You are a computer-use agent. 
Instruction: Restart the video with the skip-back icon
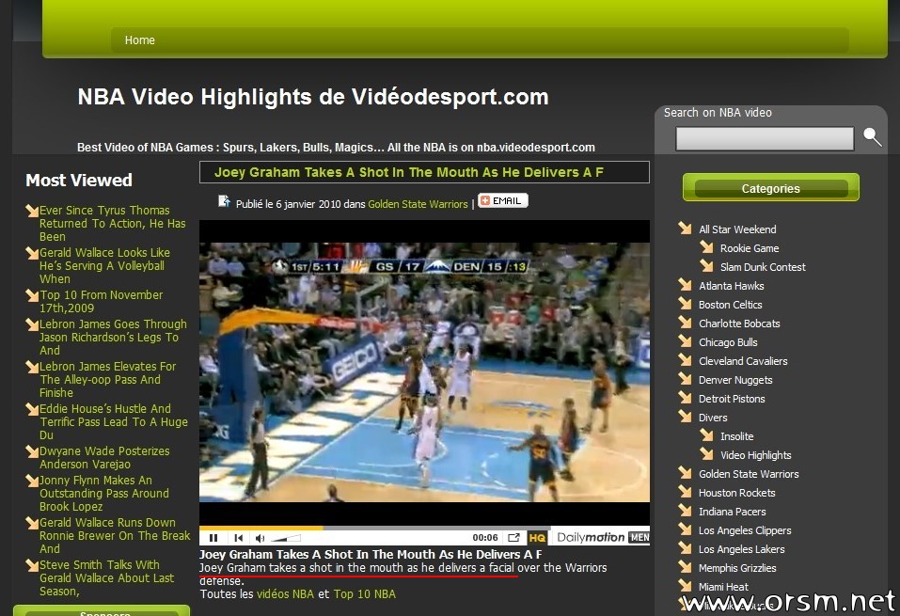pyautogui.click(x=239, y=538)
